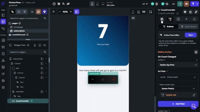Switch to the actions tab icon
Image resolution: width=200 pixels, height=112 pixels.
[x=170, y=19]
